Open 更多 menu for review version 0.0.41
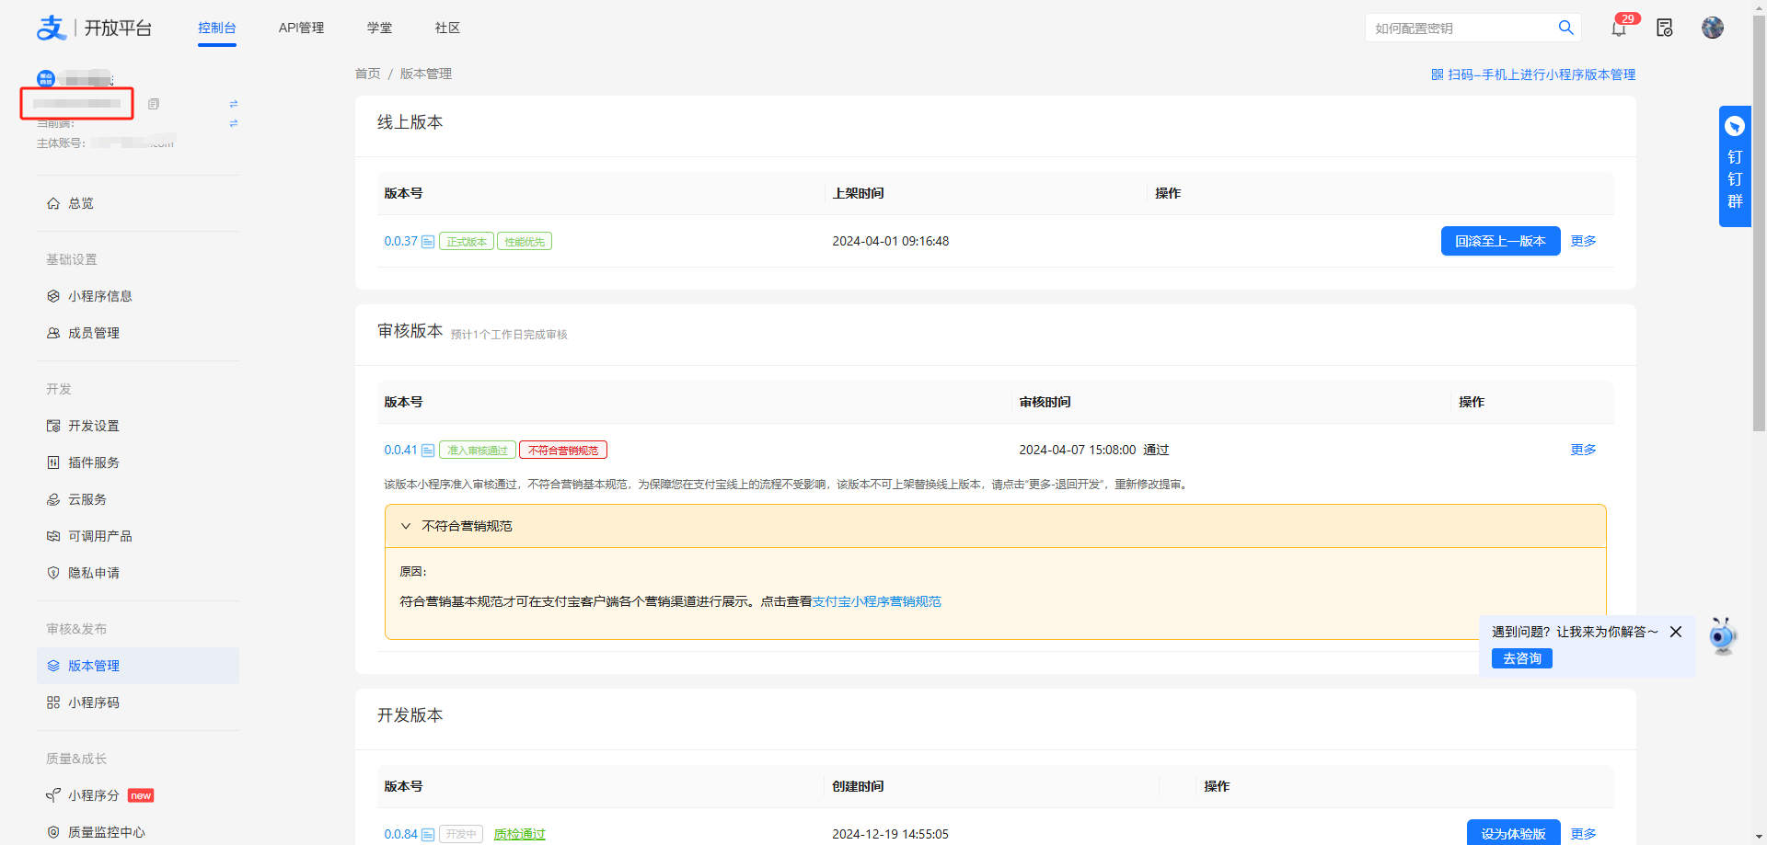 [x=1583, y=450]
